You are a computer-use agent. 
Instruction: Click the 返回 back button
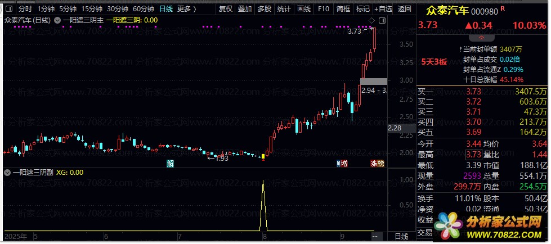pos(405,9)
